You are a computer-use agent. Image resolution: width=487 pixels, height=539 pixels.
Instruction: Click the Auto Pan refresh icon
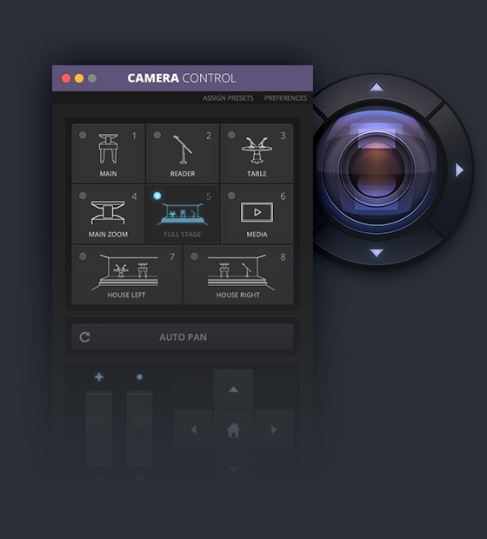pos(84,337)
